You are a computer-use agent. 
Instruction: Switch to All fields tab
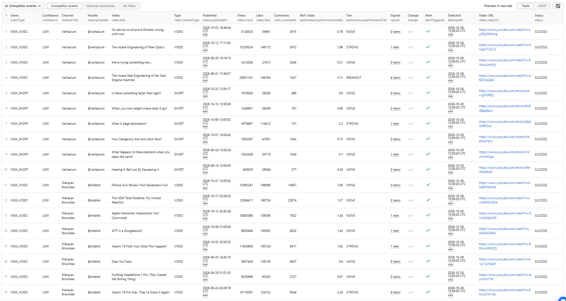coord(129,6)
